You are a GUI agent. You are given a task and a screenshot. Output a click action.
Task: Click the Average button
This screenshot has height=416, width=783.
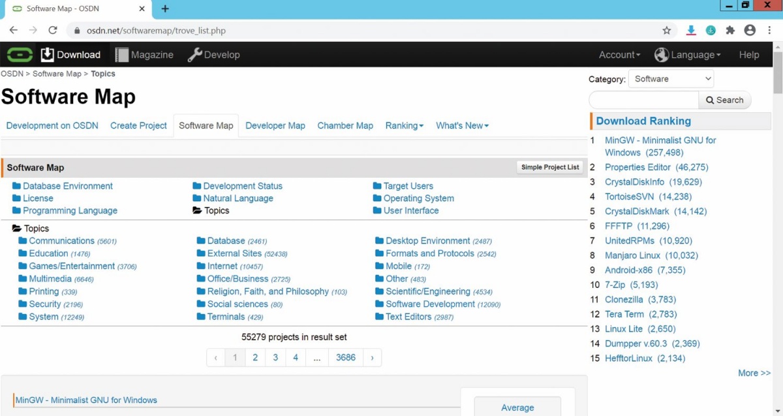(x=517, y=407)
